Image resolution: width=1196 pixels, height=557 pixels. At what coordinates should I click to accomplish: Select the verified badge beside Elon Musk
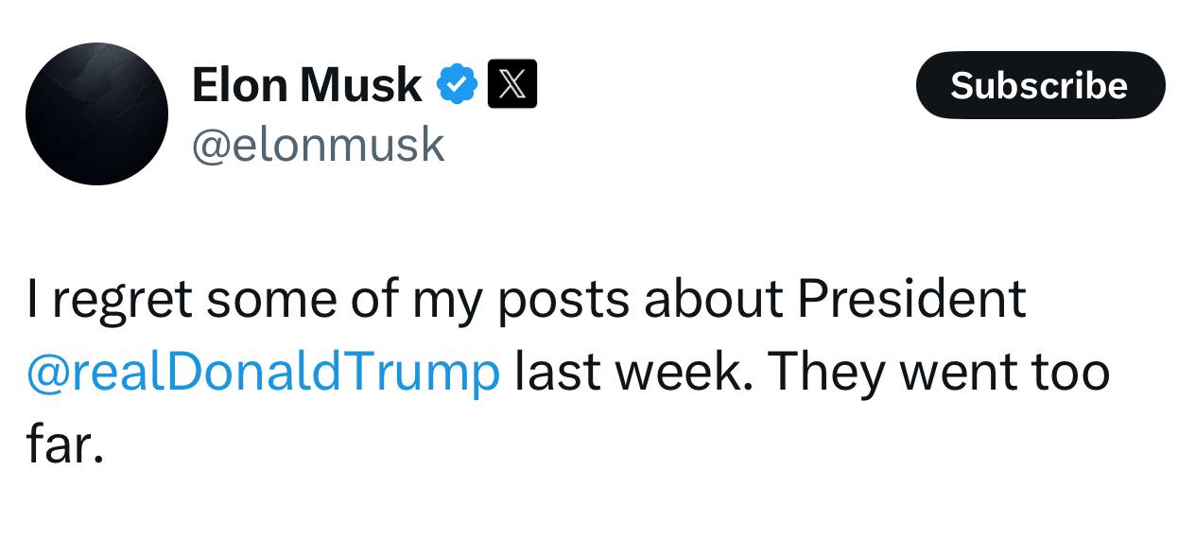coord(457,85)
